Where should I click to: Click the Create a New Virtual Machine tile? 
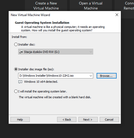tap(46, 6)
